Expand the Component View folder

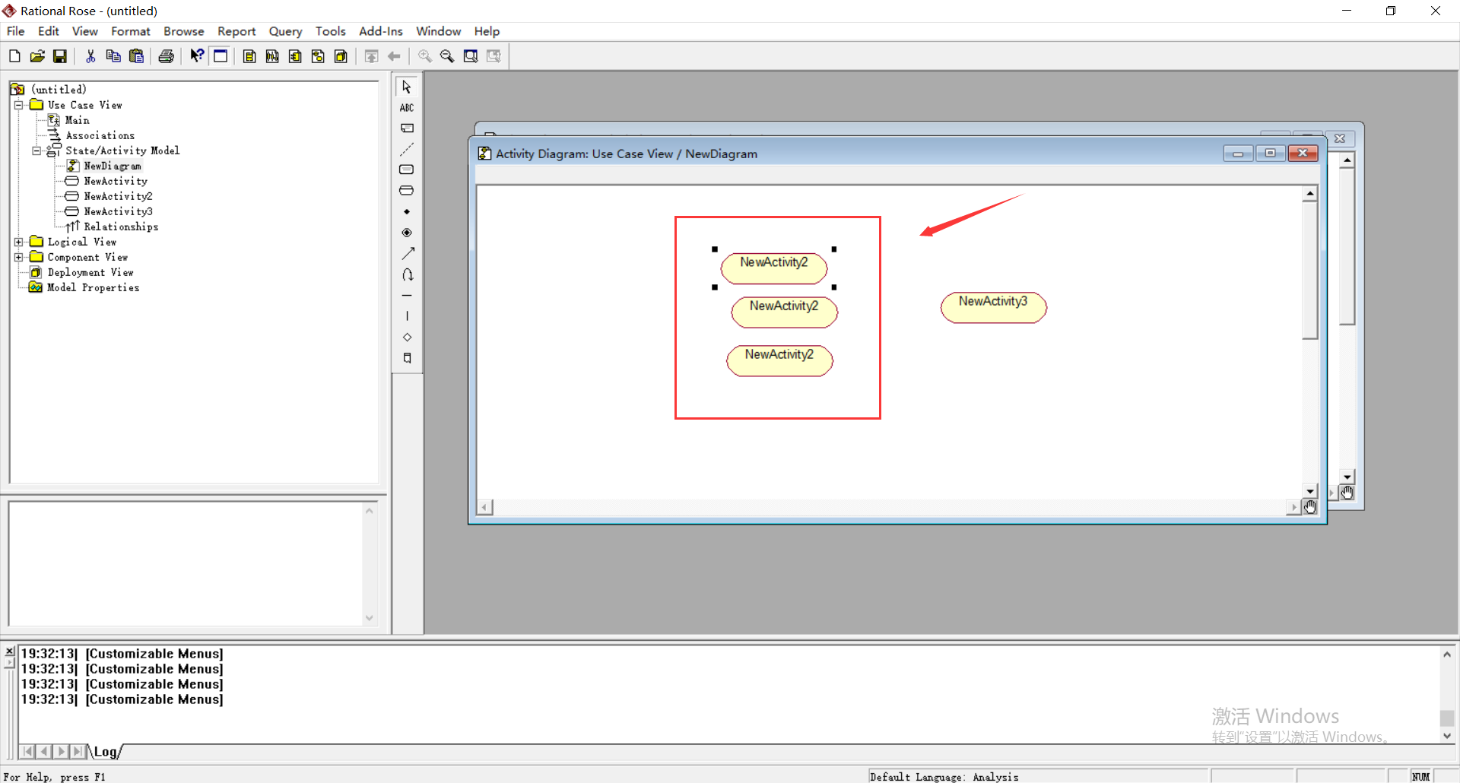19,257
